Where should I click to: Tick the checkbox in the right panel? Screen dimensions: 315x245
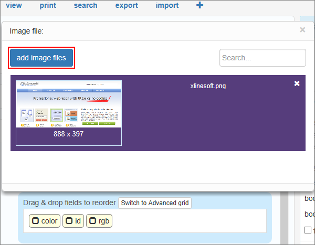(308, 230)
